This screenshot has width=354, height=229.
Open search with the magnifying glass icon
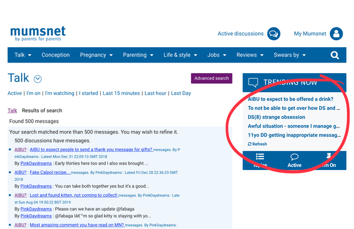[335, 55]
